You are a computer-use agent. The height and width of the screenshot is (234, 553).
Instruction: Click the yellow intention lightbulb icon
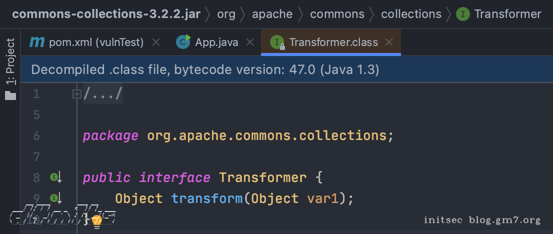pos(96,220)
